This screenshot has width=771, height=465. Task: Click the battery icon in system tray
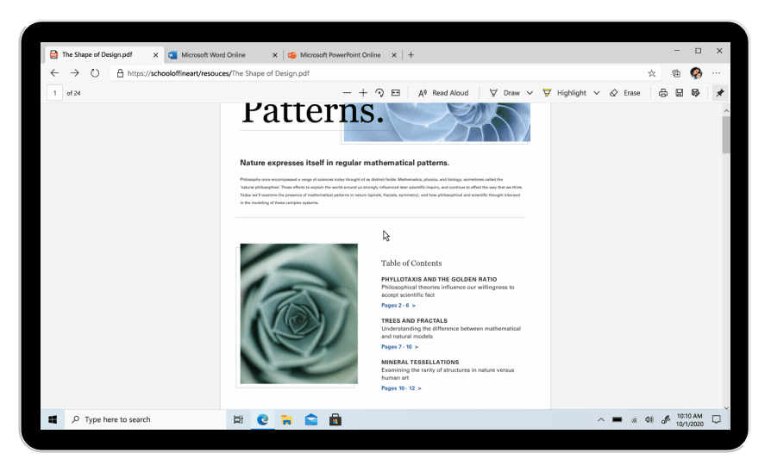(x=617, y=419)
